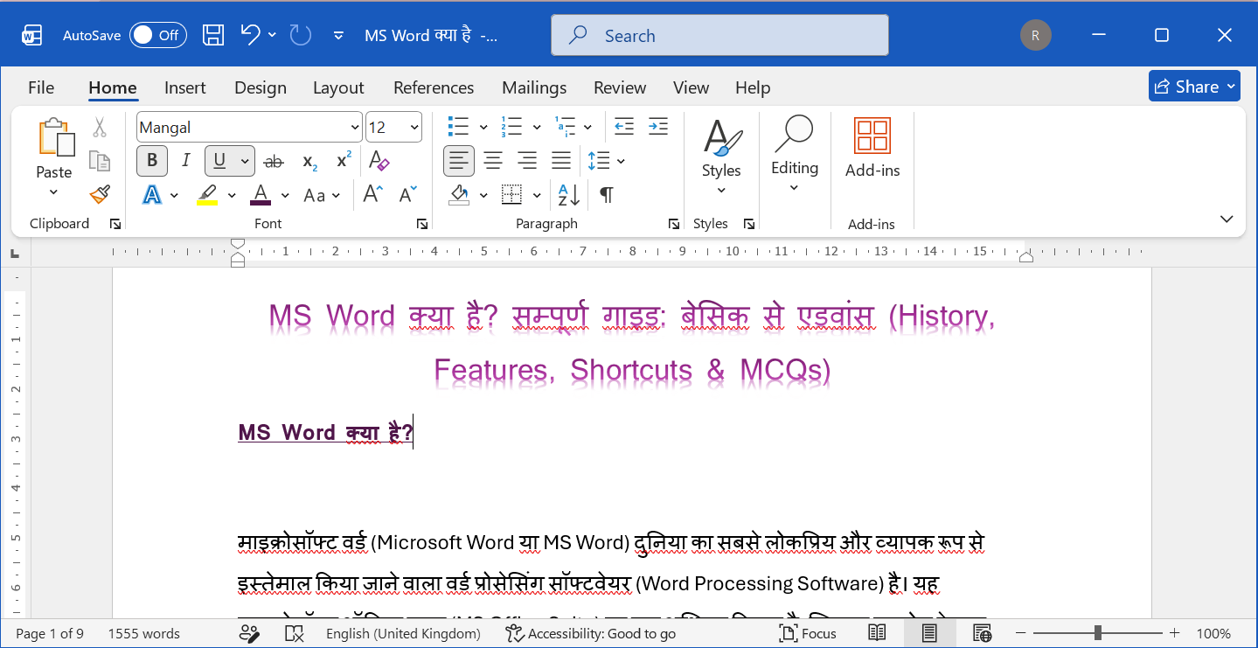Open the text highlight color swatch
This screenshot has width=1258, height=648.
(x=207, y=194)
